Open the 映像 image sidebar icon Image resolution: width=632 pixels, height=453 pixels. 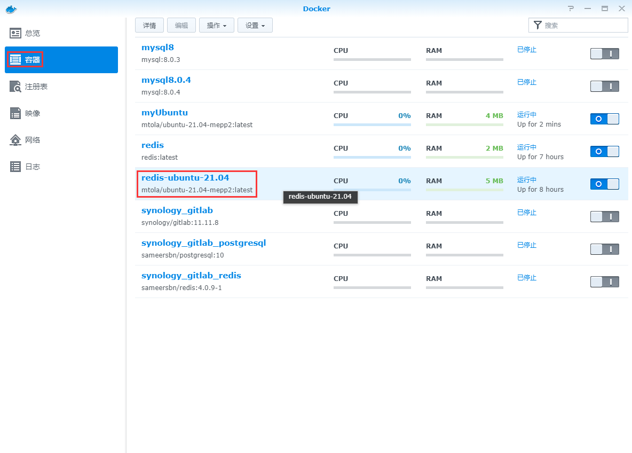(16, 113)
